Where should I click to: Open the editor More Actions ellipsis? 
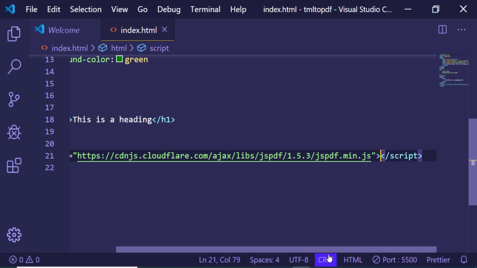tap(461, 30)
